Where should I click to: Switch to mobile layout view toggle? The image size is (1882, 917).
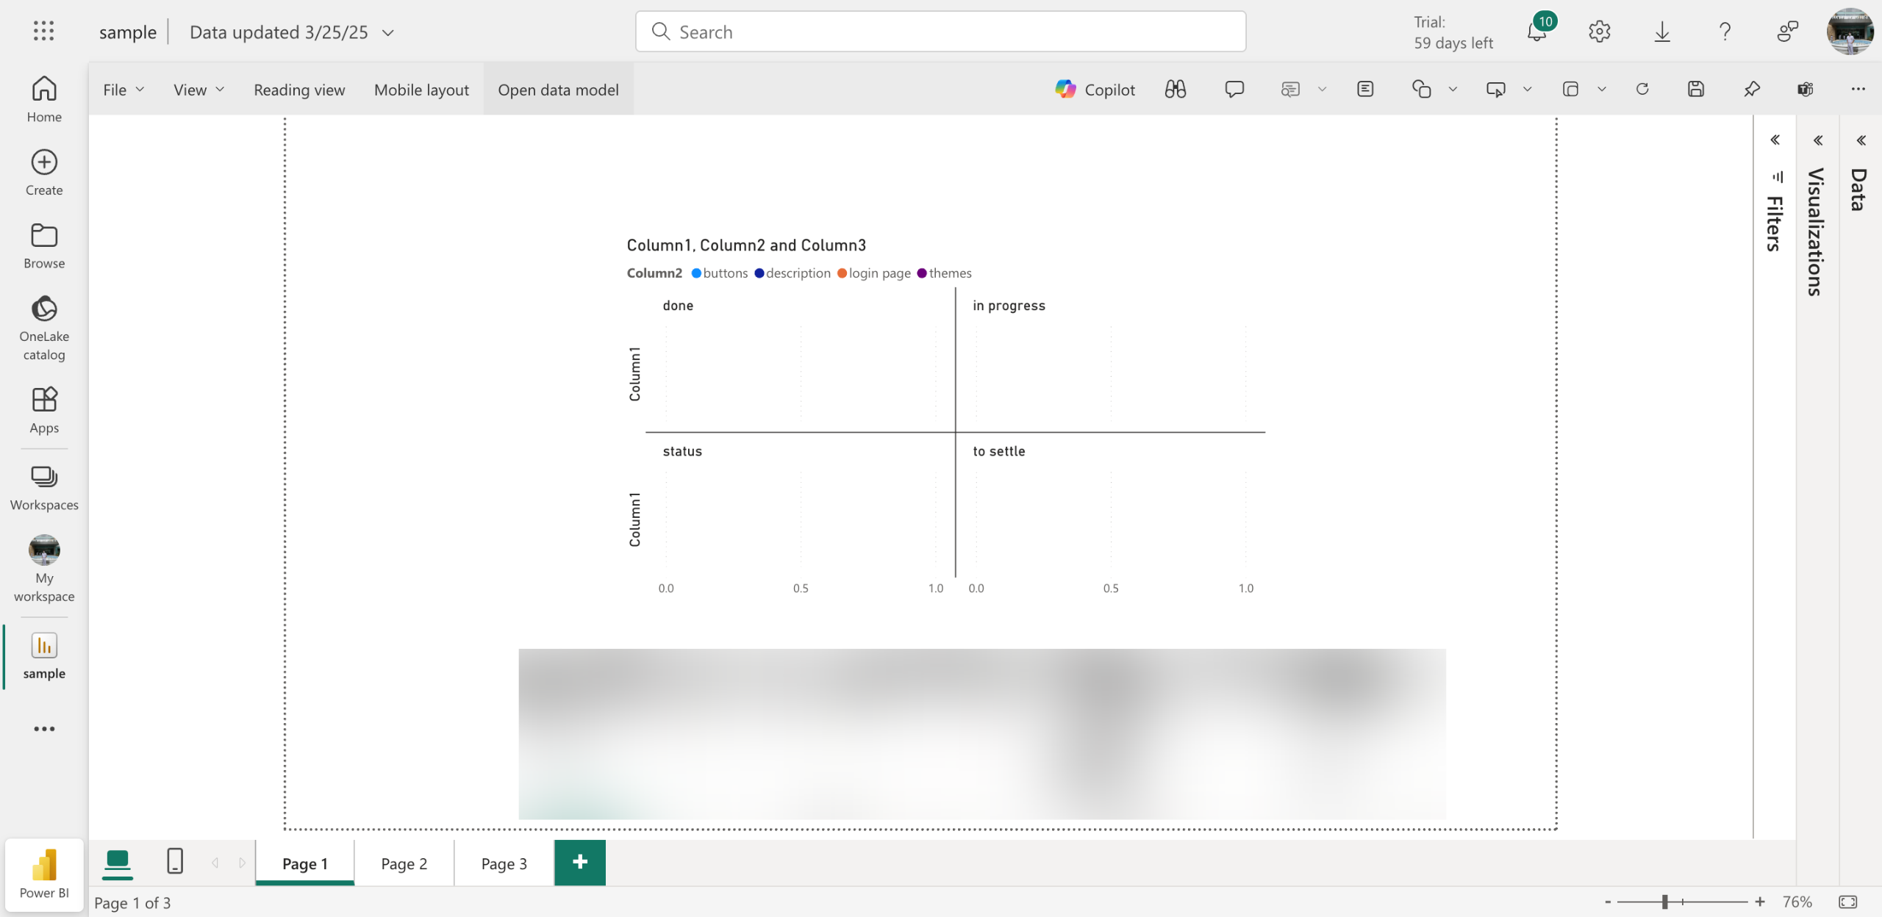click(175, 861)
